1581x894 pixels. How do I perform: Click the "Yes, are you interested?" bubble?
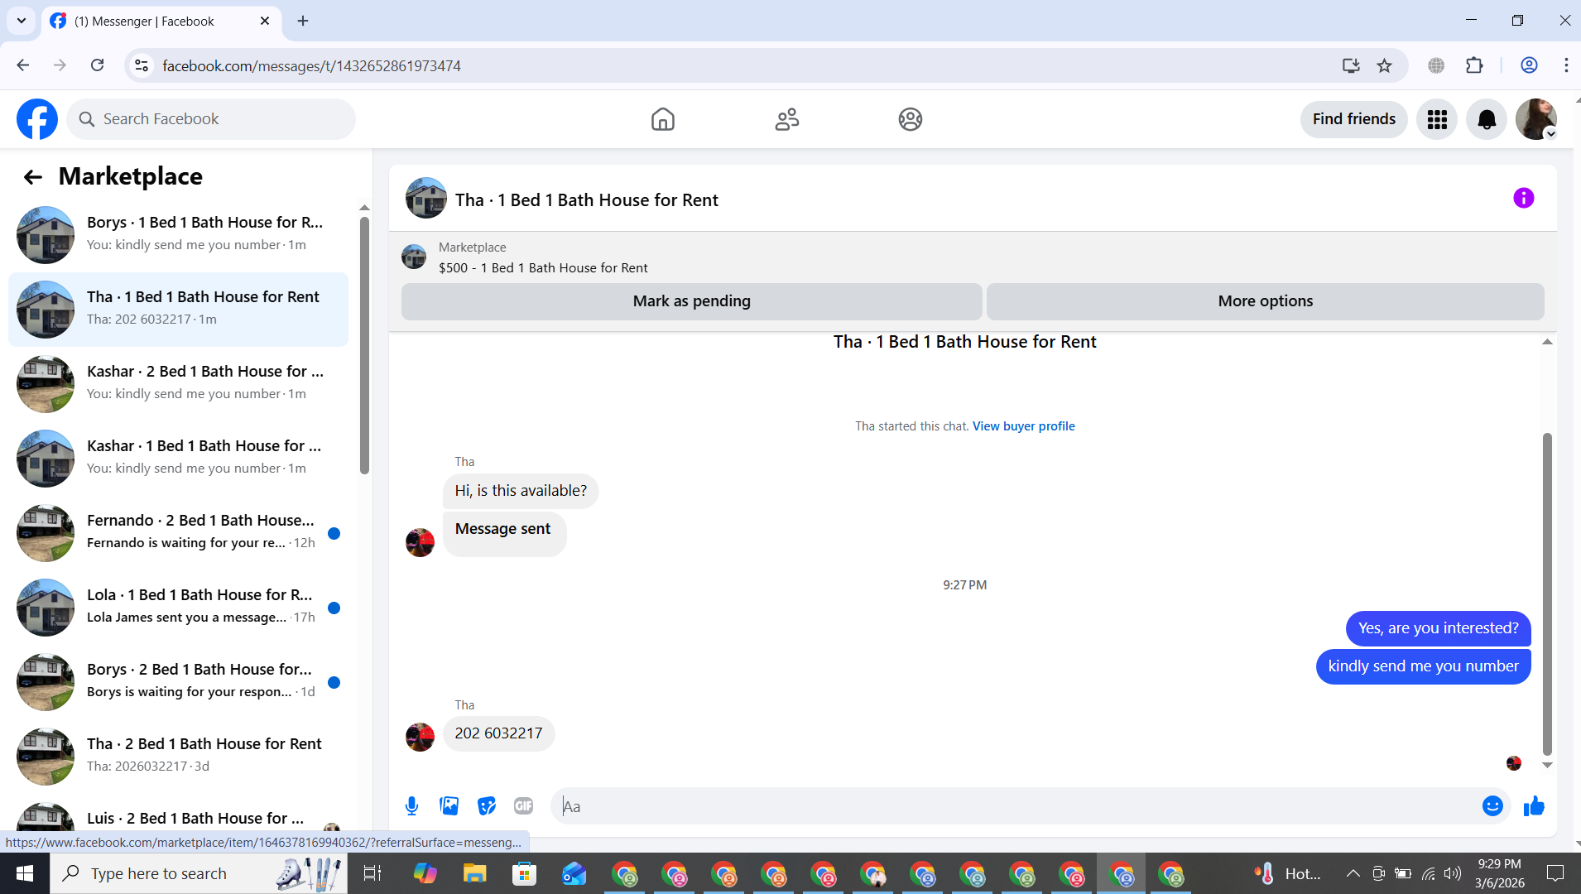click(x=1438, y=628)
